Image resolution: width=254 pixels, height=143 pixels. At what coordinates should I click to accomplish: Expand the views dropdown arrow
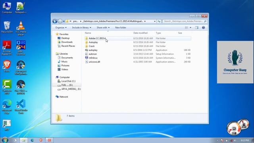(x=190, y=27)
